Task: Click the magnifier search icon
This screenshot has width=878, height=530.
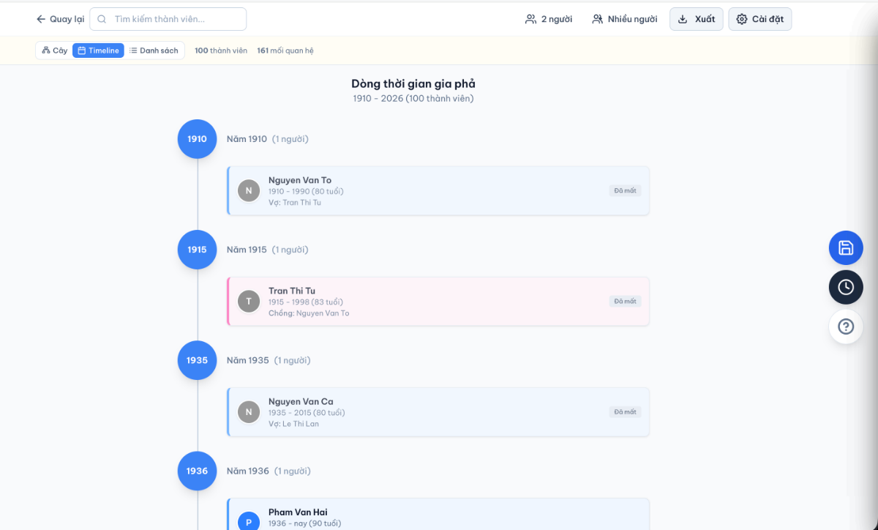Action: click(102, 19)
